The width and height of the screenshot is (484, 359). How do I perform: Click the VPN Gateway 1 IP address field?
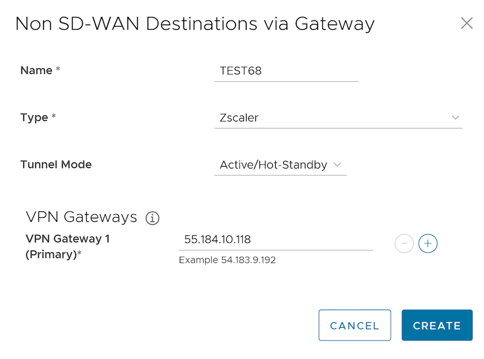275,239
